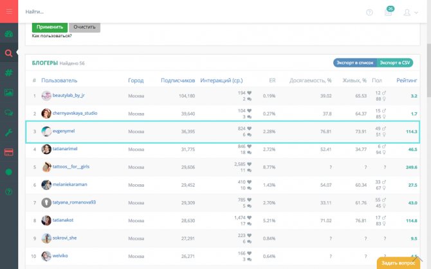431x269 pixels.
Task: Sort table by Рейтинг column
Action: coord(407,81)
